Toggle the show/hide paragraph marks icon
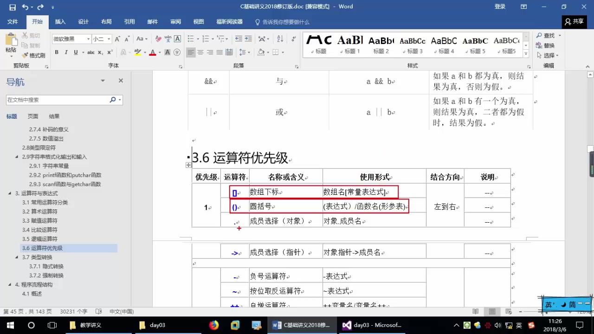The image size is (594, 334). (x=293, y=39)
